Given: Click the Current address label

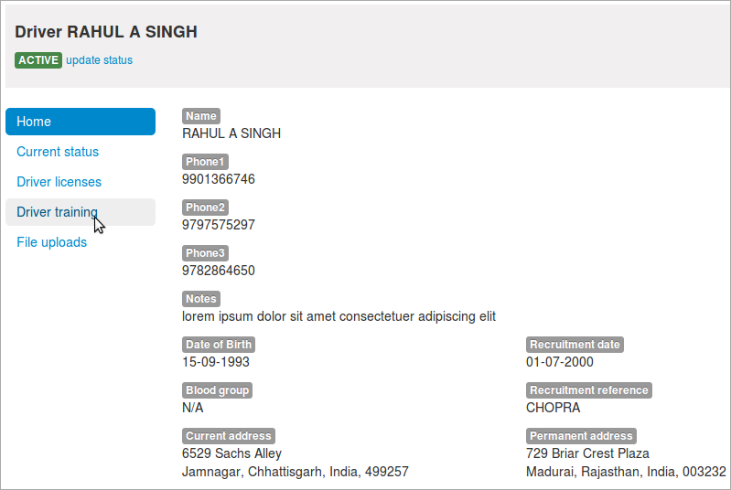Looking at the screenshot, I should click(229, 435).
